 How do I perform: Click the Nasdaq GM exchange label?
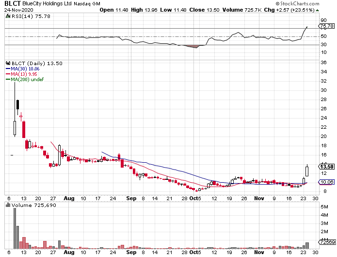[x=87, y=4]
